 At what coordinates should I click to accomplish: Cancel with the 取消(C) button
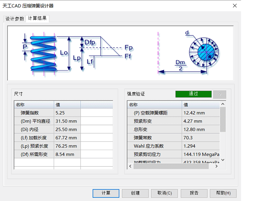[x=164, y=193]
